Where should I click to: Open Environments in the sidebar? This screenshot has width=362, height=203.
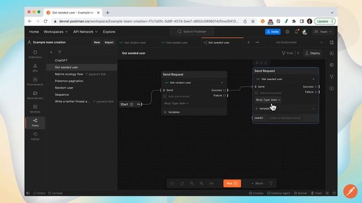35,82
